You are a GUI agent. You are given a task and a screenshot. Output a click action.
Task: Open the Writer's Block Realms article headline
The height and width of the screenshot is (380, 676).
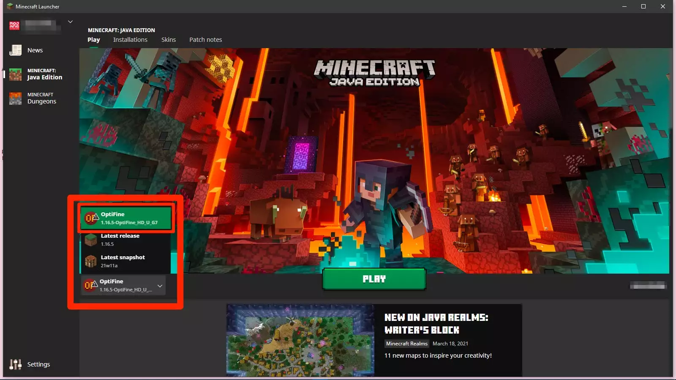tap(436, 323)
